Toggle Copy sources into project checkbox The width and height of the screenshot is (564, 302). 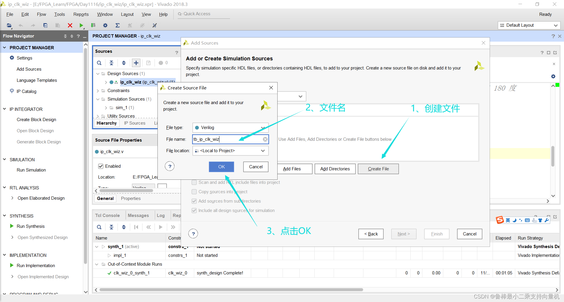coord(194,192)
